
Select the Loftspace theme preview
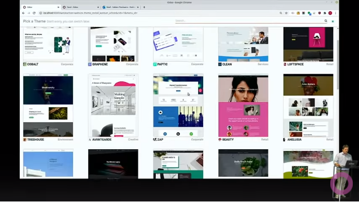[308, 44]
